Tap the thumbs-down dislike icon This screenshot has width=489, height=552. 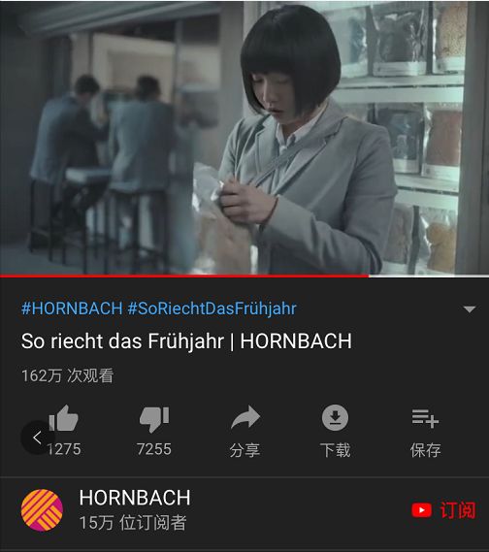[x=154, y=419]
